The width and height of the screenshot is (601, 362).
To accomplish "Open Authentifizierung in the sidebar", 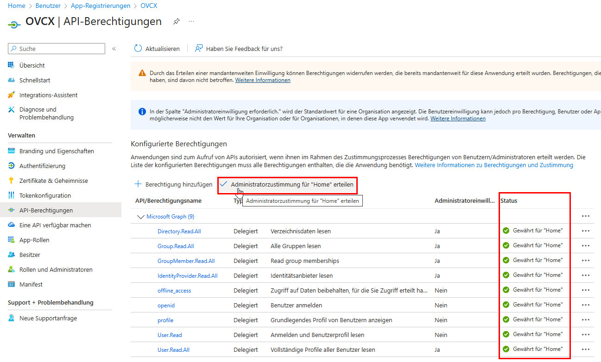I will [42, 166].
